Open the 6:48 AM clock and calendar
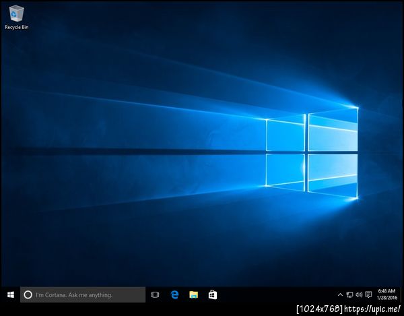Screen dimensions: 404x316 pos(386,294)
